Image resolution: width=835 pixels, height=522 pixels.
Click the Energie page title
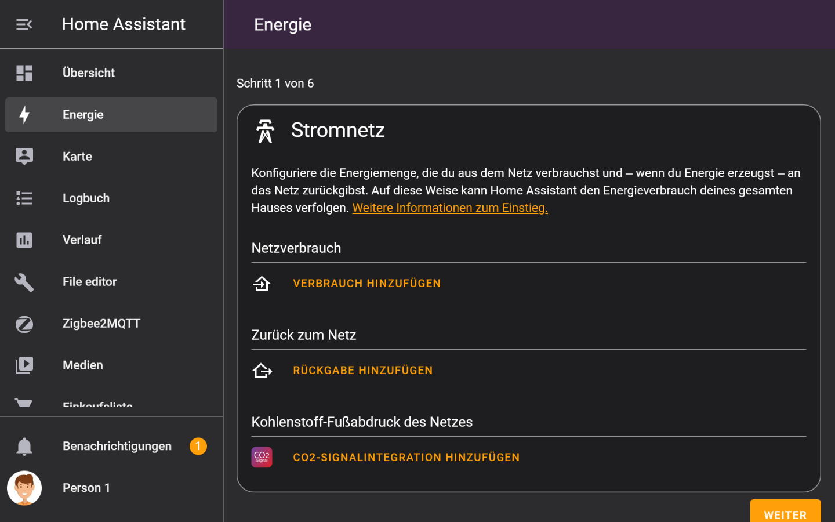(x=283, y=24)
